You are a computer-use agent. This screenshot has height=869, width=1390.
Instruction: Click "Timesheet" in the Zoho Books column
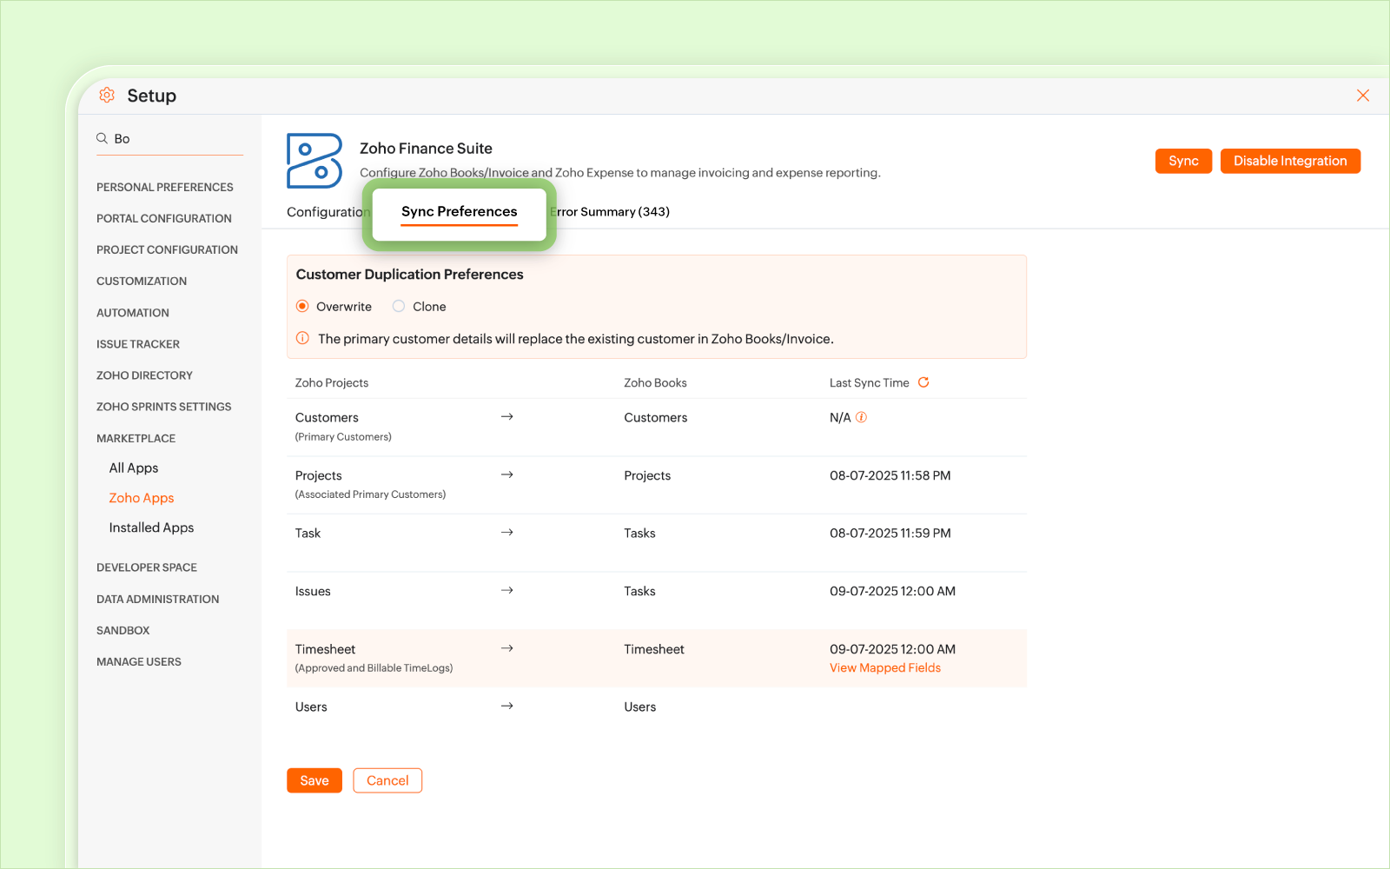click(x=654, y=649)
